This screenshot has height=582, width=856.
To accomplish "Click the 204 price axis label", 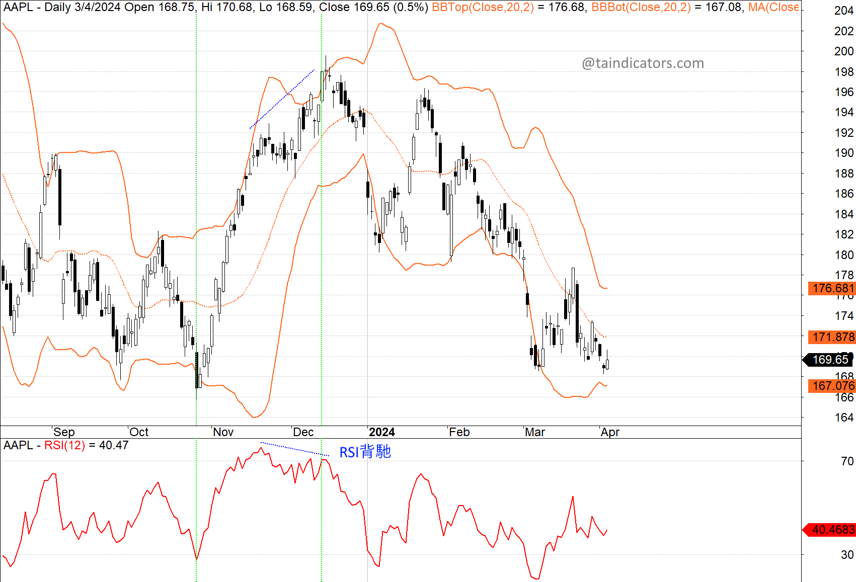I will click(843, 11).
